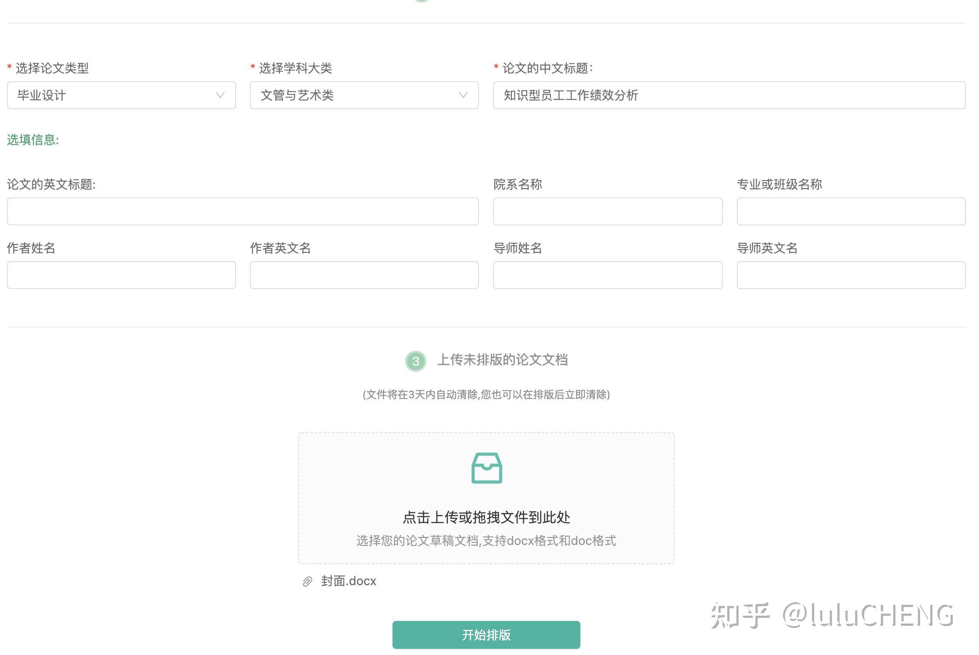
Task: Click the 专业或班级名称 text field
Action: click(x=851, y=211)
